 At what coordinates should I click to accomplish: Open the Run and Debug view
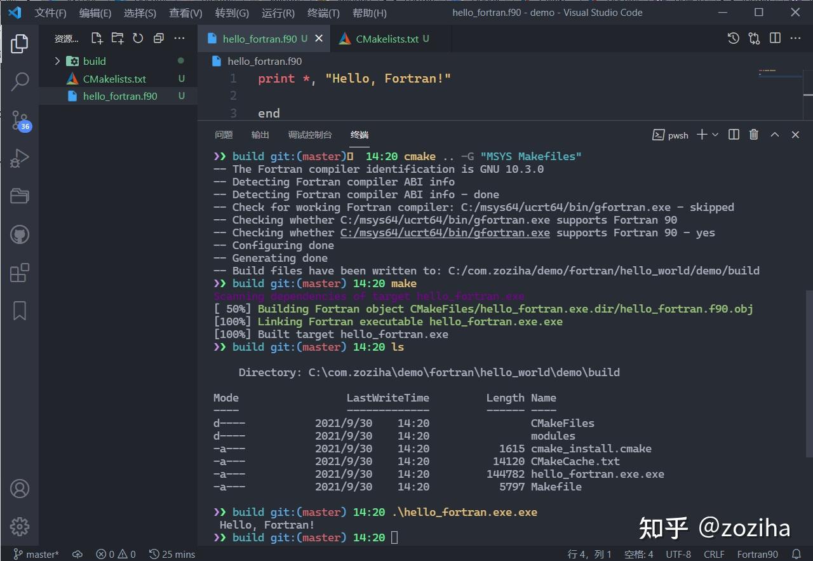(20, 158)
